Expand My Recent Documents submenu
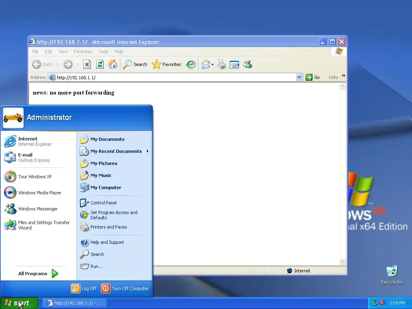The height and width of the screenshot is (309, 412). tap(115, 151)
